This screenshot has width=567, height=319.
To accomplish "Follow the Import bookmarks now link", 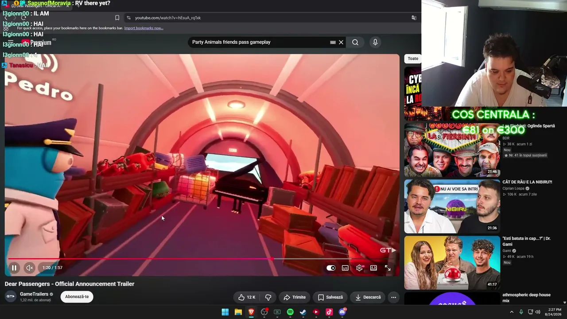I will pyautogui.click(x=144, y=28).
